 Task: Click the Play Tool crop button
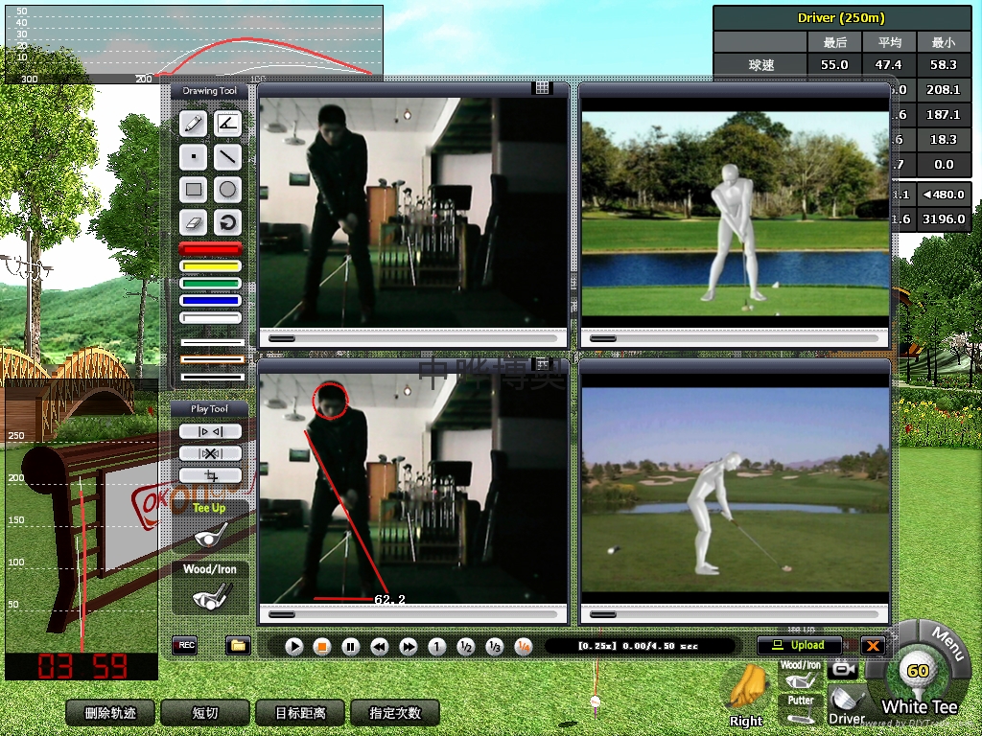[210, 475]
